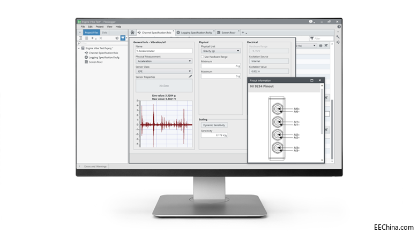Click the project pane filter search box

(x=102, y=43)
